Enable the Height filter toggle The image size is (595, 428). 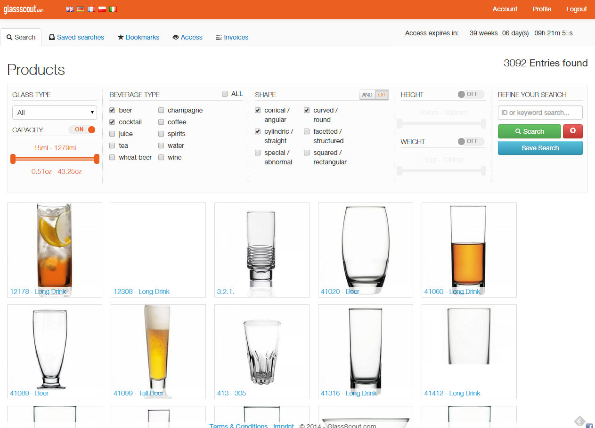[471, 94]
